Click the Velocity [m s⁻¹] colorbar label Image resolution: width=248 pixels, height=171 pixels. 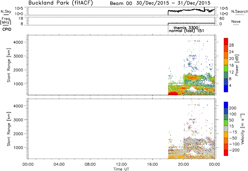(242, 129)
